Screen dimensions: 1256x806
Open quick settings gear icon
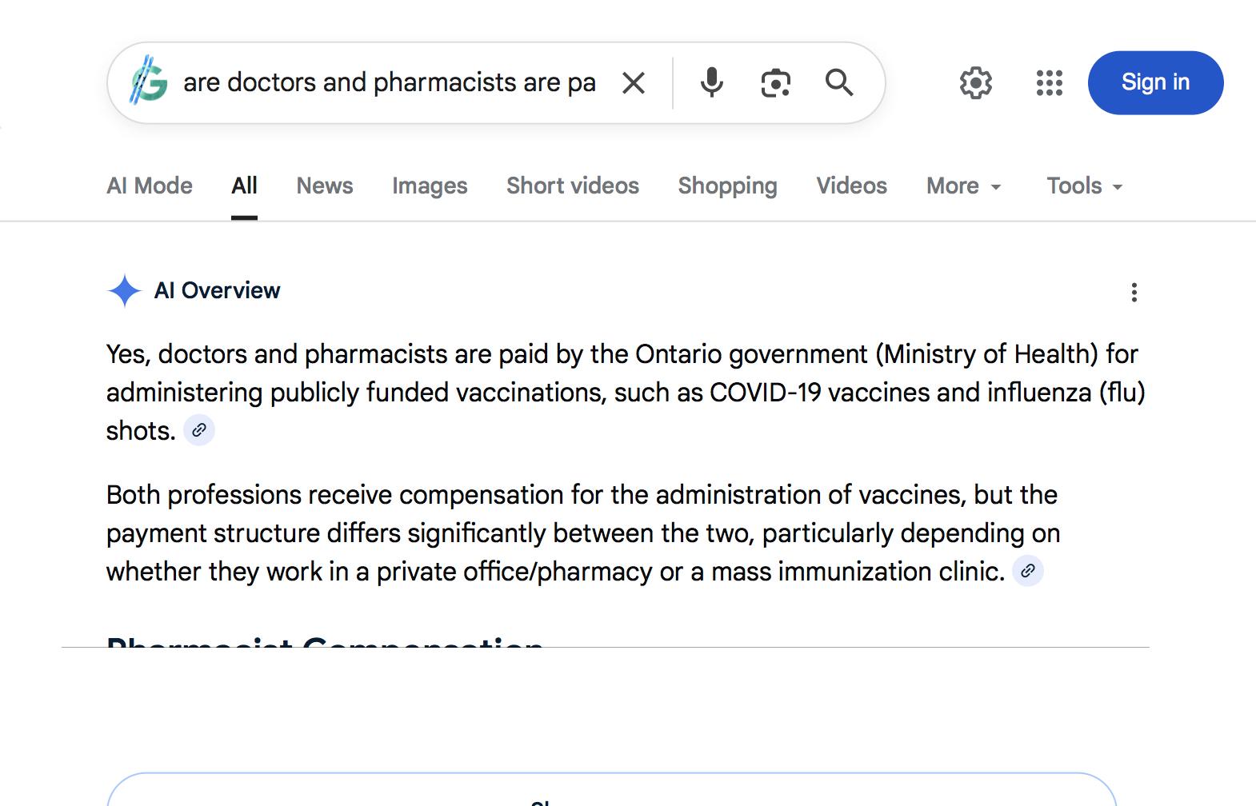(x=975, y=82)
